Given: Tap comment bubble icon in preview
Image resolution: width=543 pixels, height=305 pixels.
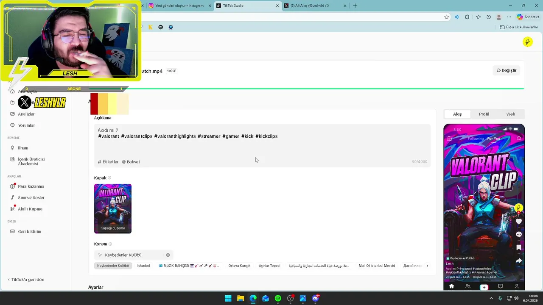Looking at the screenshot, I should click(518, 234).
